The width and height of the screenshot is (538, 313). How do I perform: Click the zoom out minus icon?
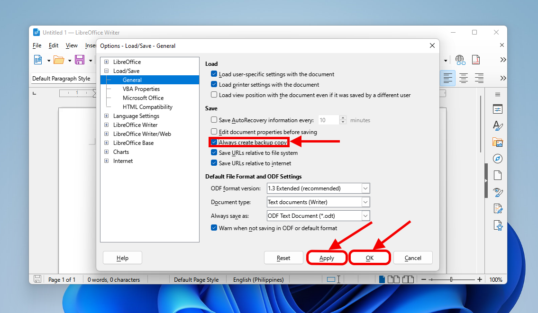point(423,279)
